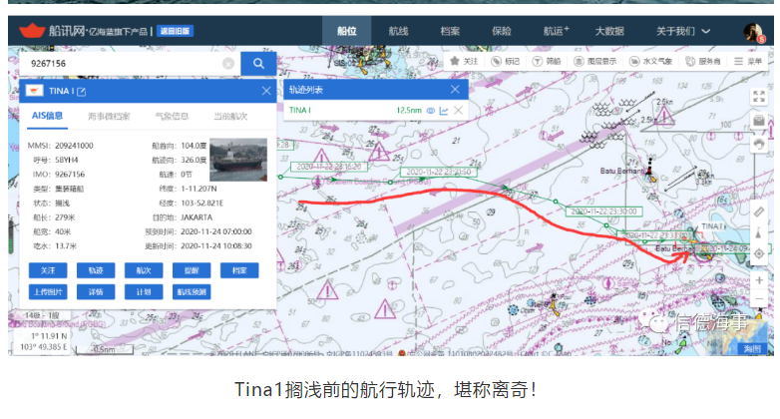
Task: Click the 航线预测 button
Action: click(191, 292)
